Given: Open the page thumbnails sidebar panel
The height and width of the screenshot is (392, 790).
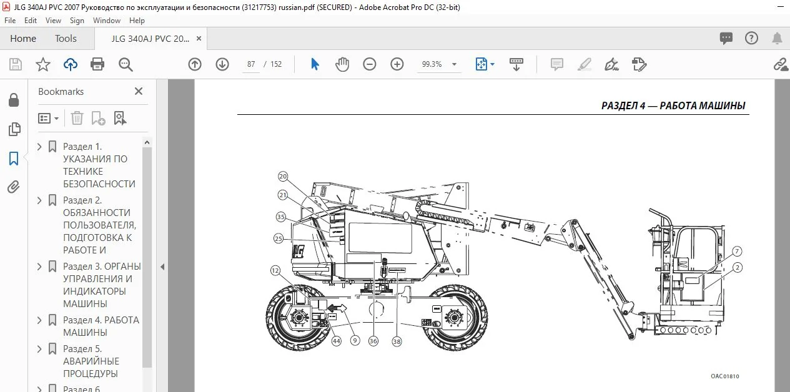Looking at the screenshot, I should tap(14, 129).
